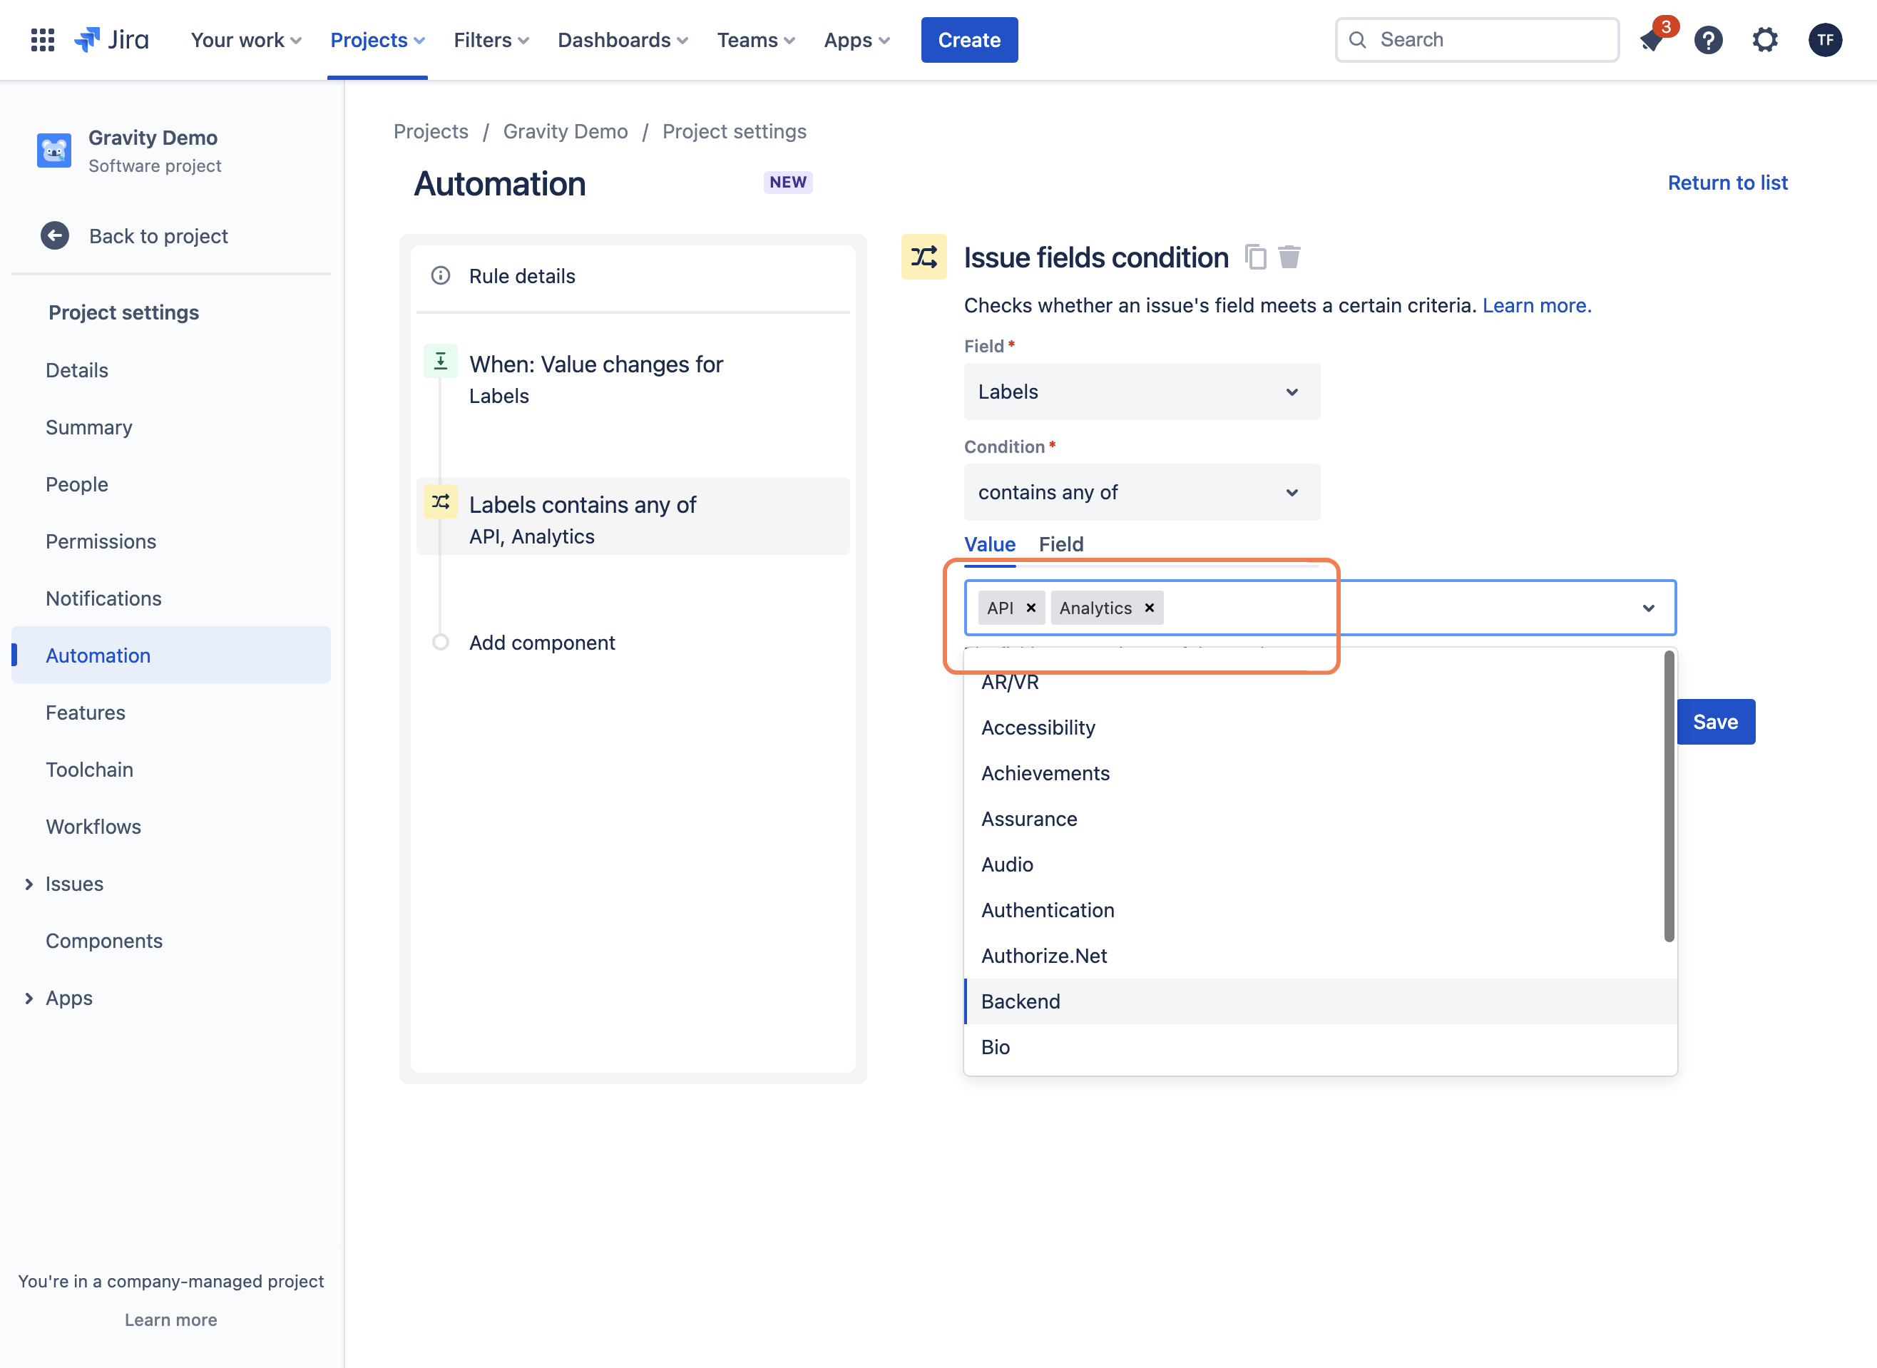Click the Gravity Demo project avatar

click(x=55, y=150)
